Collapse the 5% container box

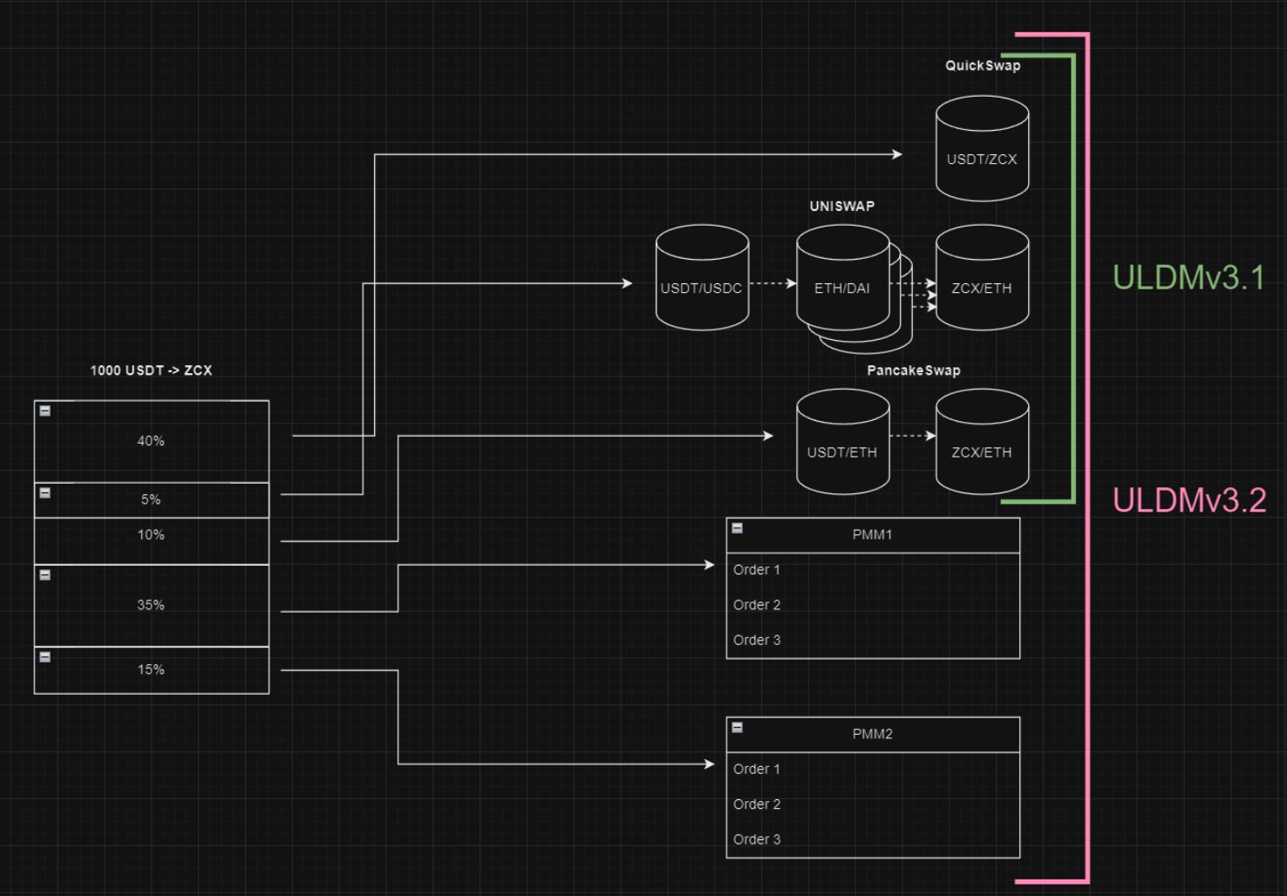point(45,492)
